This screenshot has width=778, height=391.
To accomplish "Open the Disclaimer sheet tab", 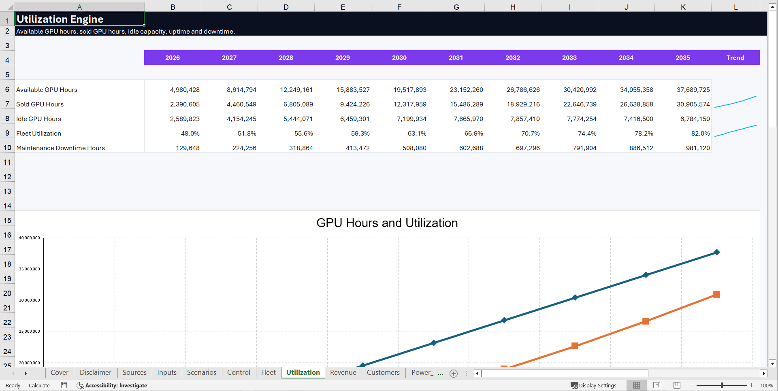I will [x=96, y=372].
